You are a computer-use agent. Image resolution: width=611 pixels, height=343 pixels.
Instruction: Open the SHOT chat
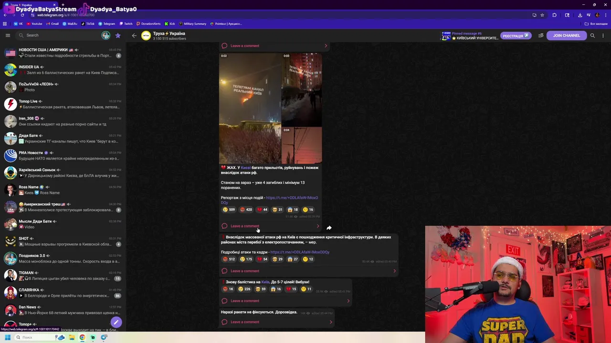[63, 241]
